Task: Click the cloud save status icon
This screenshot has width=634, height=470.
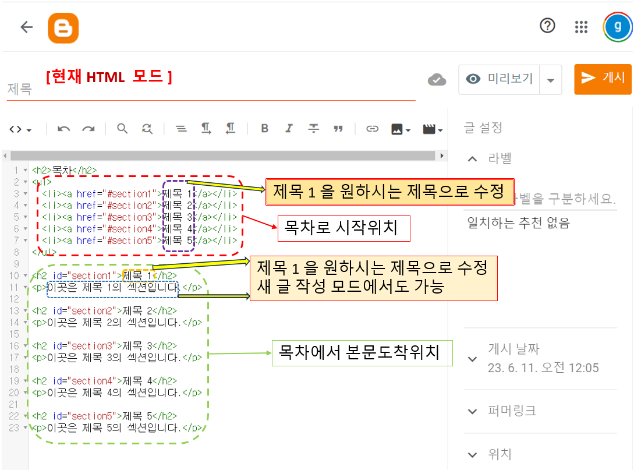Action: [437, 80]
